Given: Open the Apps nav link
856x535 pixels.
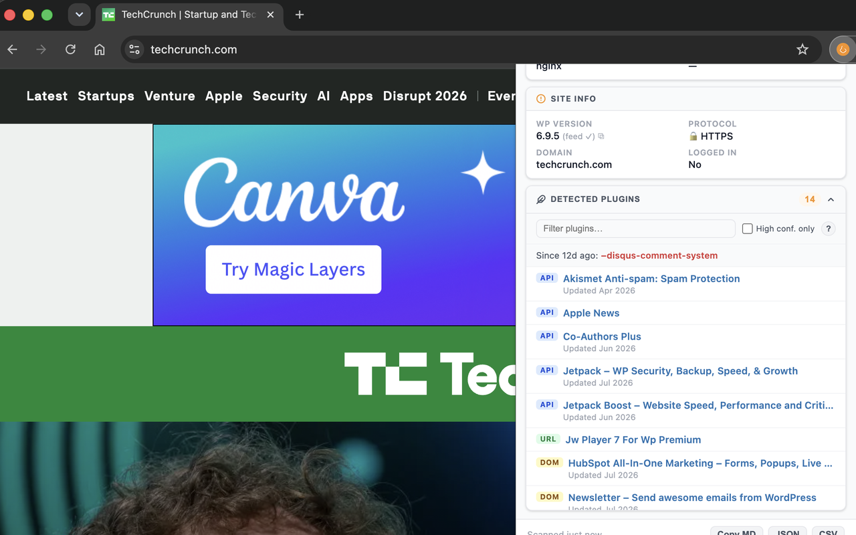Looking at the screenshot, I should pos(356,96).
